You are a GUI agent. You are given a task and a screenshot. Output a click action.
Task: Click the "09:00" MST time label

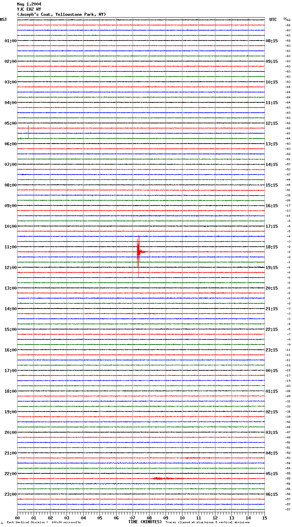(11, 206)
